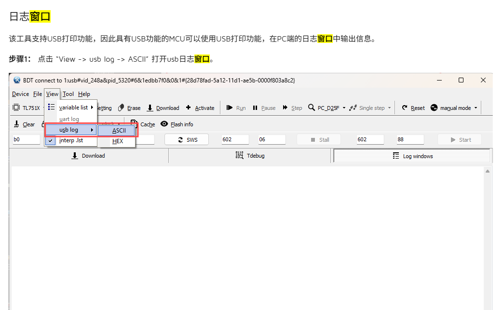The width and height of the screenshot is (504, 310).
Task: Expand the manual mode dropdown
Action: (x=476, y=108)
